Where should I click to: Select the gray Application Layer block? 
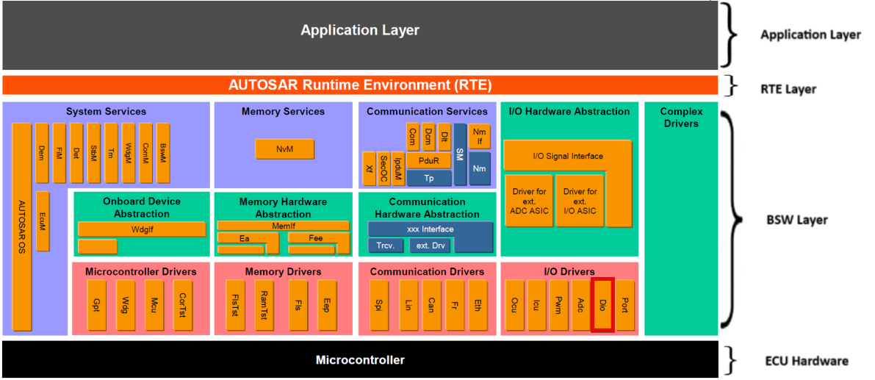[x=359, y=35]
